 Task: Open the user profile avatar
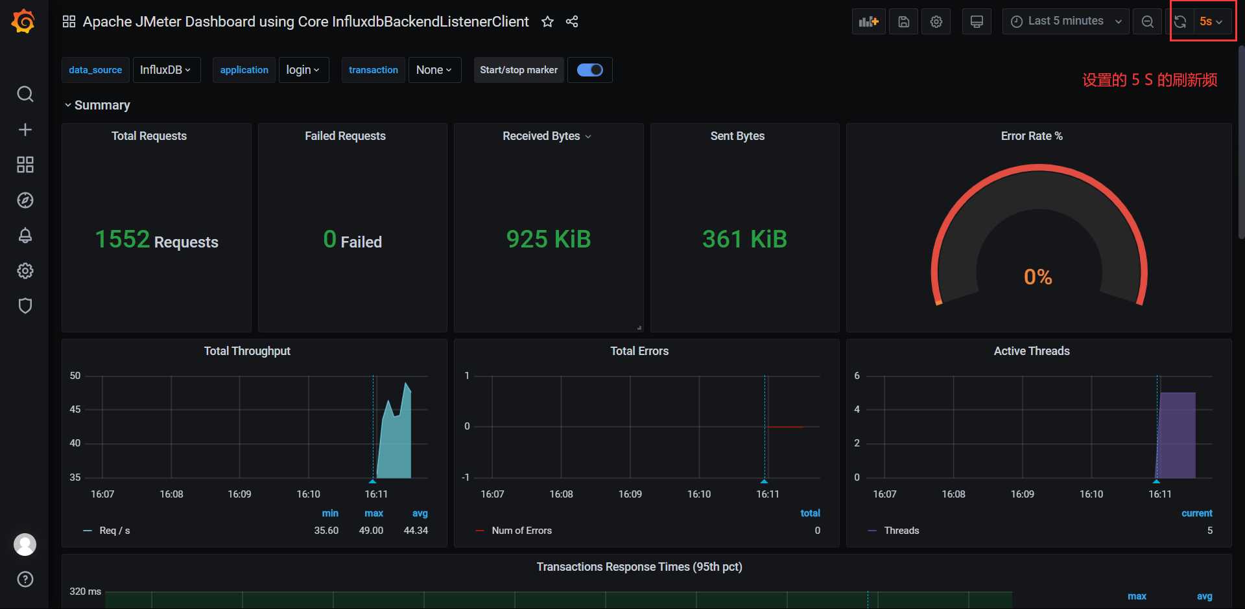[x=25, y=544]
